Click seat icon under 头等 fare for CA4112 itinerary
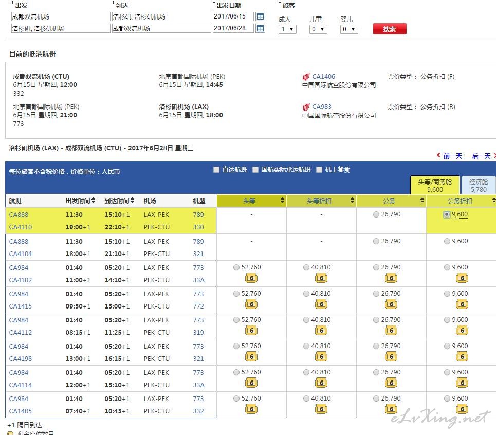The width and height of the screenshot is (496, 435). (x=251, y=331)
